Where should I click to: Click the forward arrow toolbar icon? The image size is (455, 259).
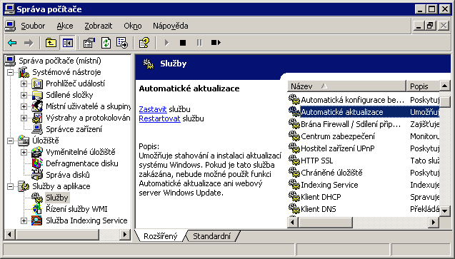coord(29,43)
